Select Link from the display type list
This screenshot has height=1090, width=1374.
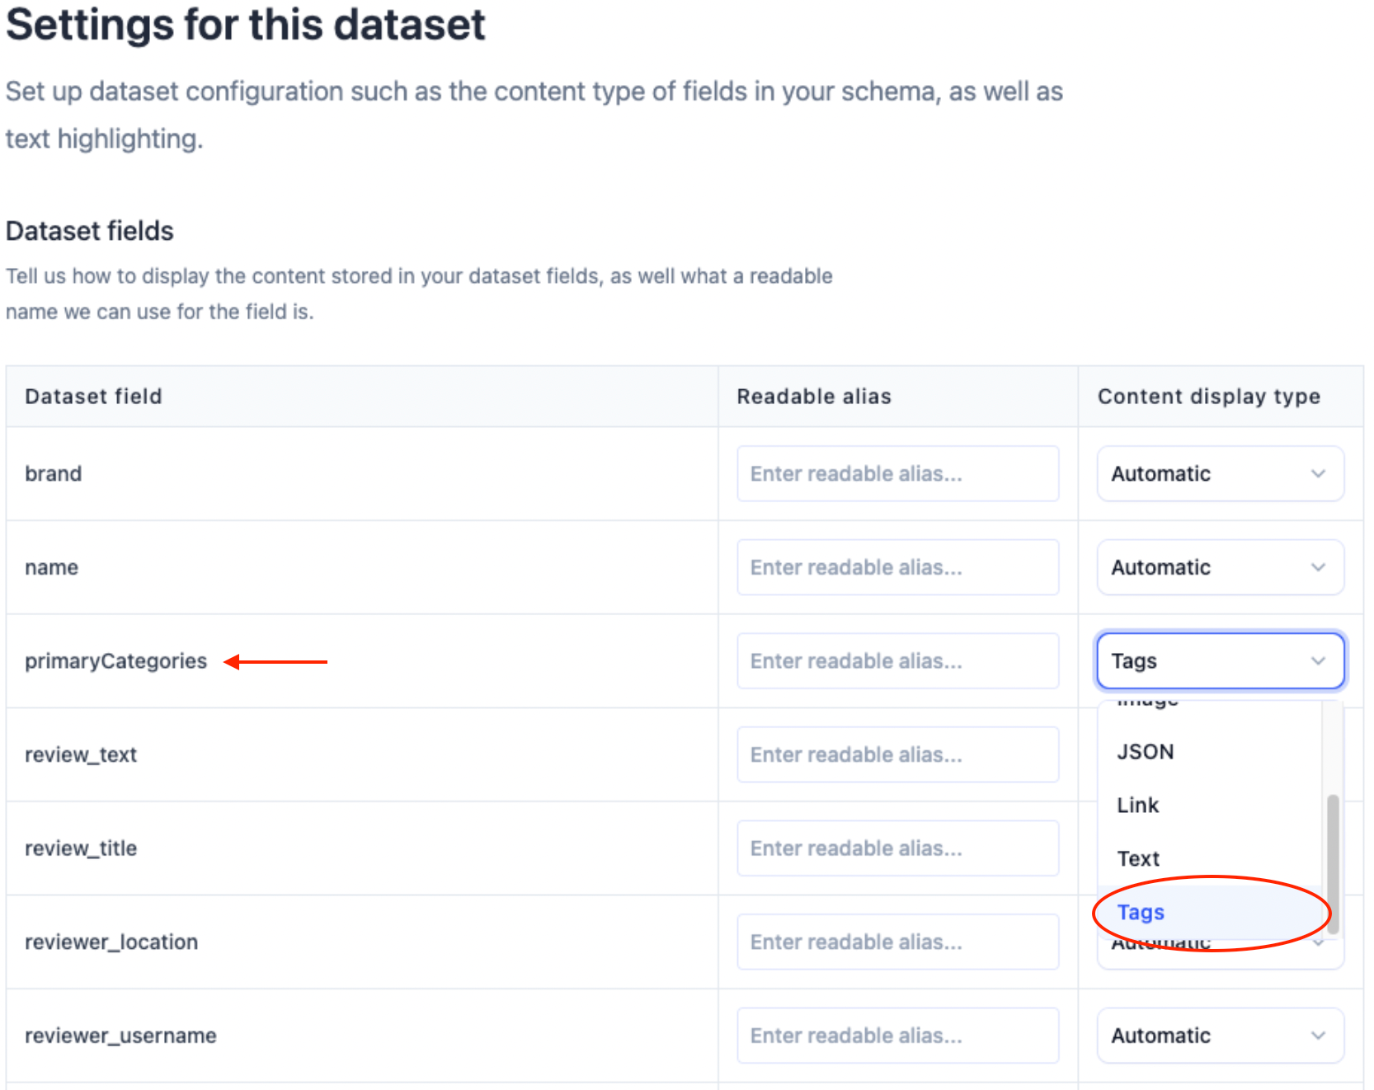(x=1137, y=806)
